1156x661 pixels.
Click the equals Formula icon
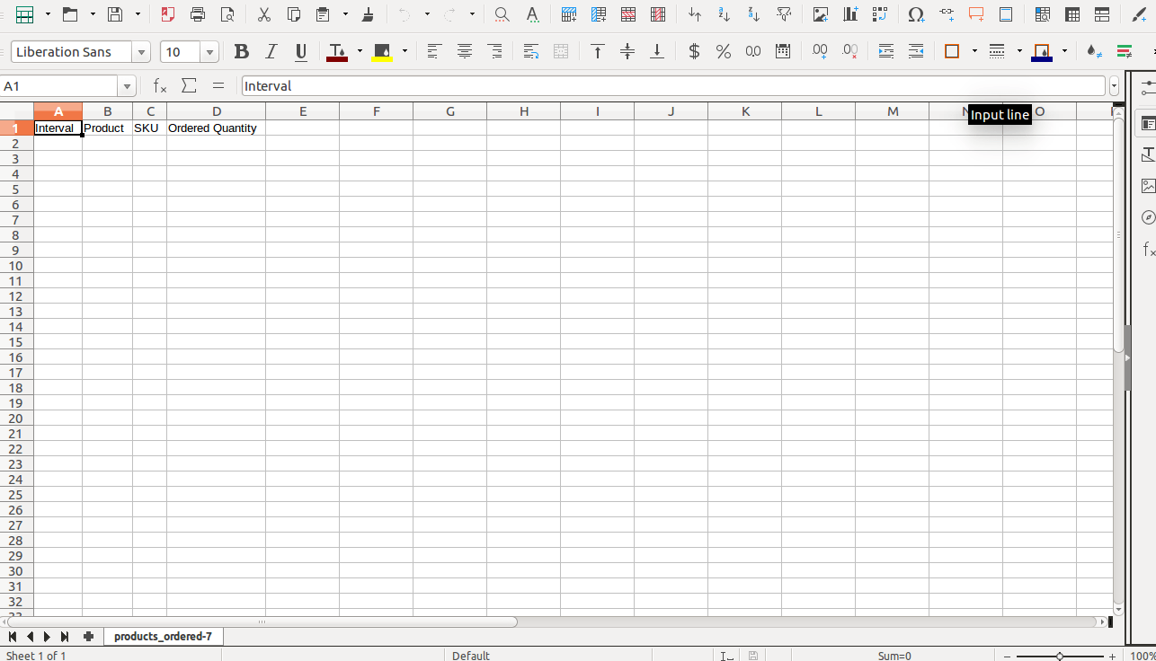pyautogui.click(x=218, y=86)
